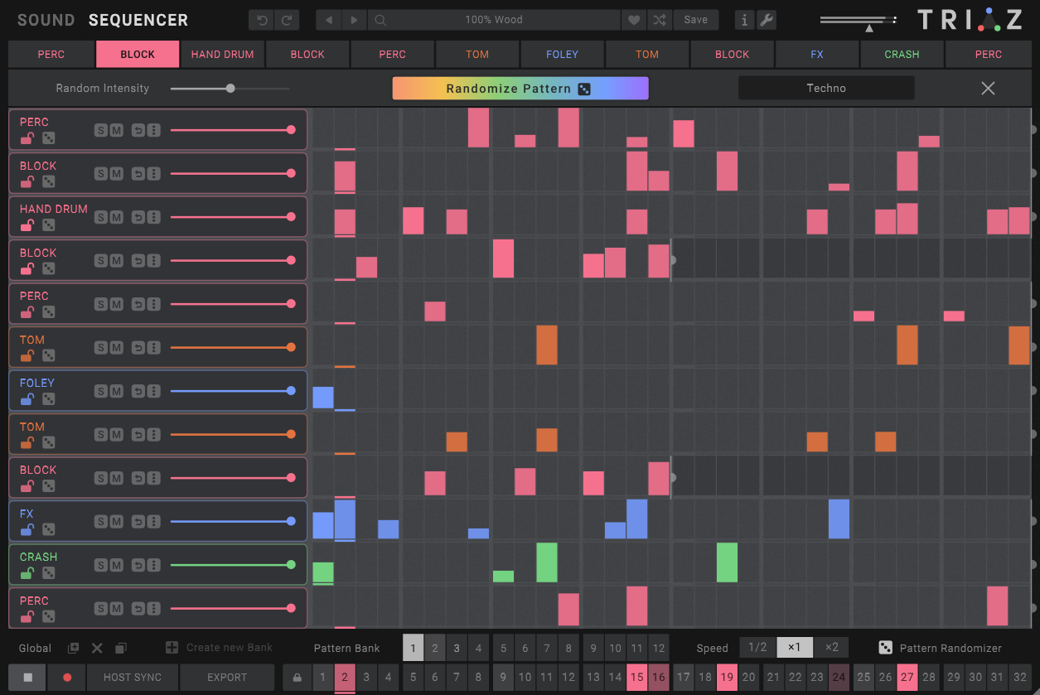Click the Save button in the toolbar
The image size is (1040, 695).
tap(696, 19)
